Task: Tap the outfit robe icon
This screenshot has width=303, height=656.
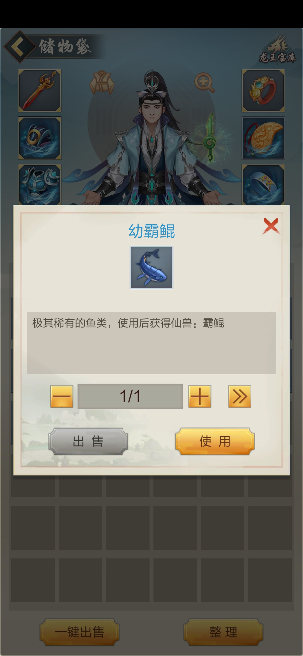Action: pos(102,82)
